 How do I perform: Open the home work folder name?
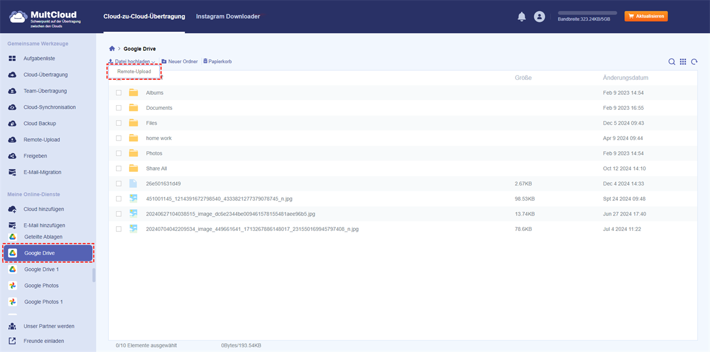pyautogui.click(x=159, y=138)
